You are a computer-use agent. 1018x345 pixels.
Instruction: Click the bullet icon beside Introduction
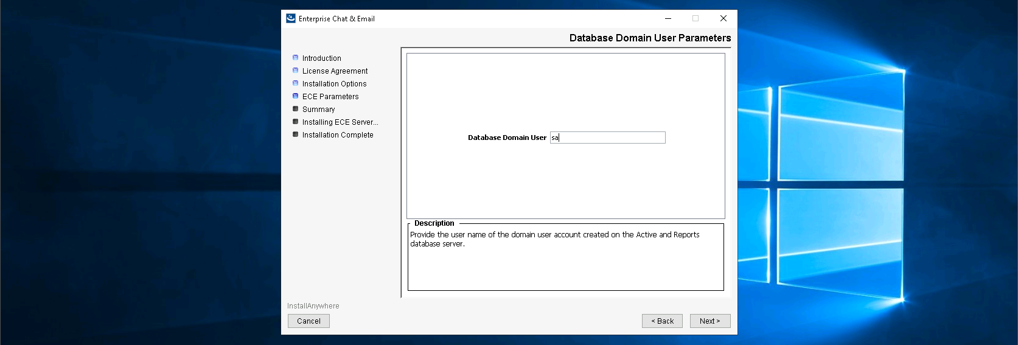click(296, 58)
